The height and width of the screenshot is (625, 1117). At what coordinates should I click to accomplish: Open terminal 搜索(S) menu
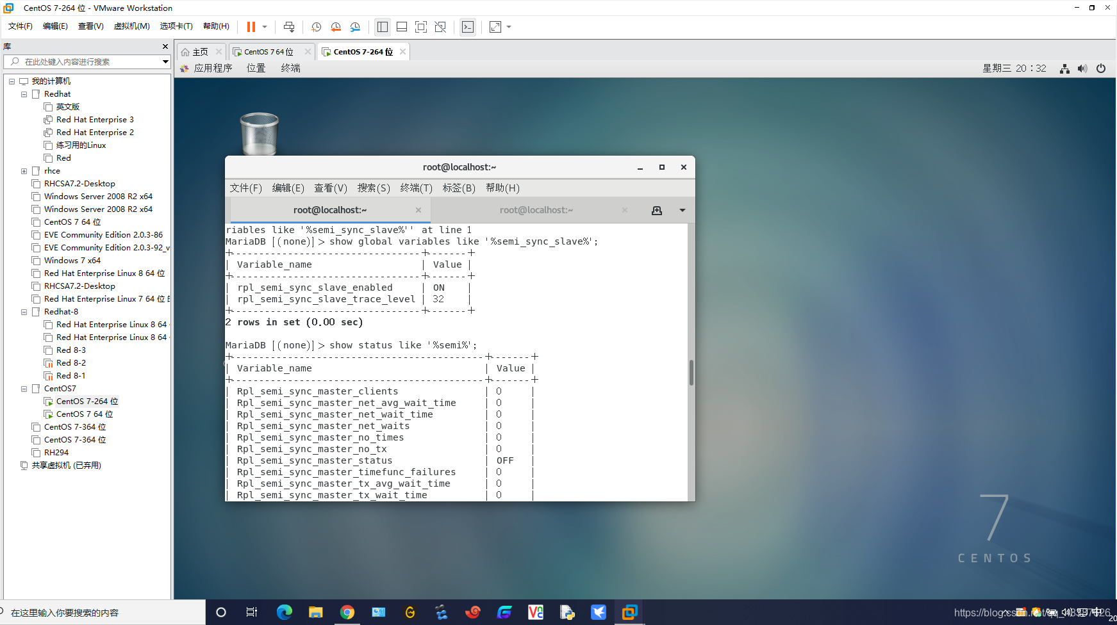374,188
